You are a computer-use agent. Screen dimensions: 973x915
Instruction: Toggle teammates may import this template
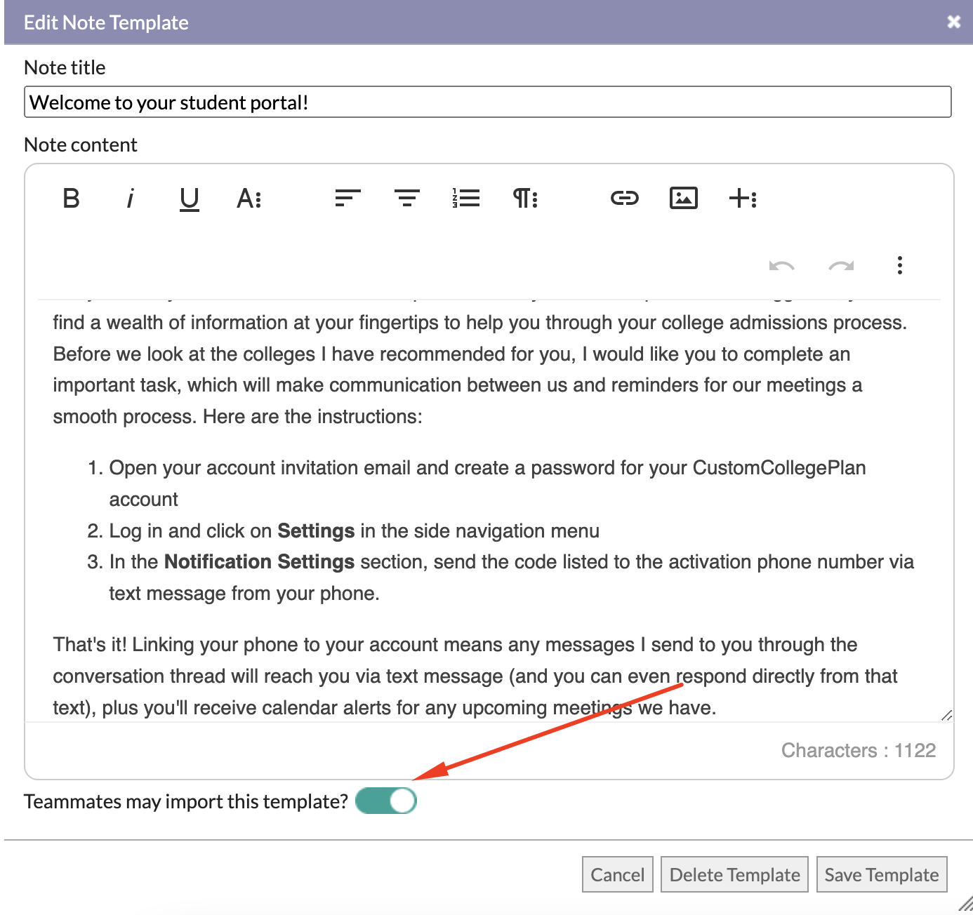[386, 801]
